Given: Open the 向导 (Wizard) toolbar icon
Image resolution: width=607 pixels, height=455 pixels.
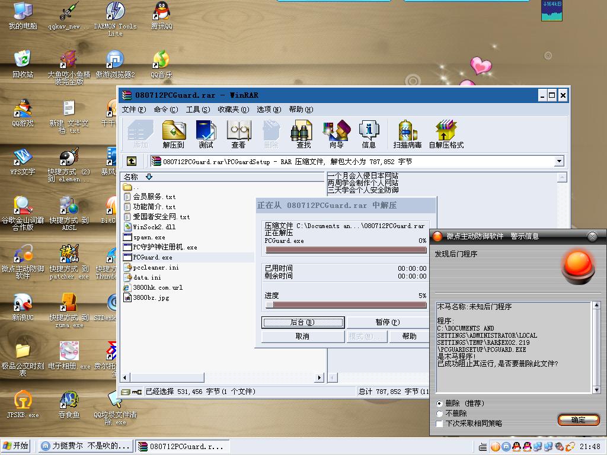Looking at the screenshot, I should [x=336, y=134].
